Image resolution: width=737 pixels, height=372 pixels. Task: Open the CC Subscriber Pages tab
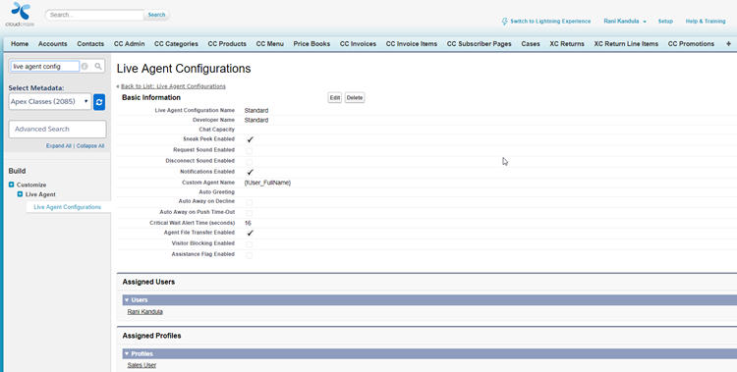[479, 44]
